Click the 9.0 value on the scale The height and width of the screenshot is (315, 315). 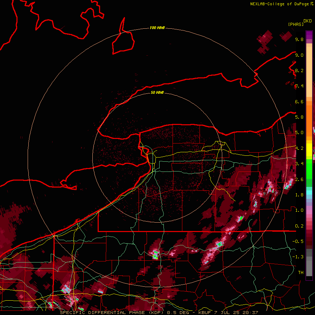click(299, 55)
